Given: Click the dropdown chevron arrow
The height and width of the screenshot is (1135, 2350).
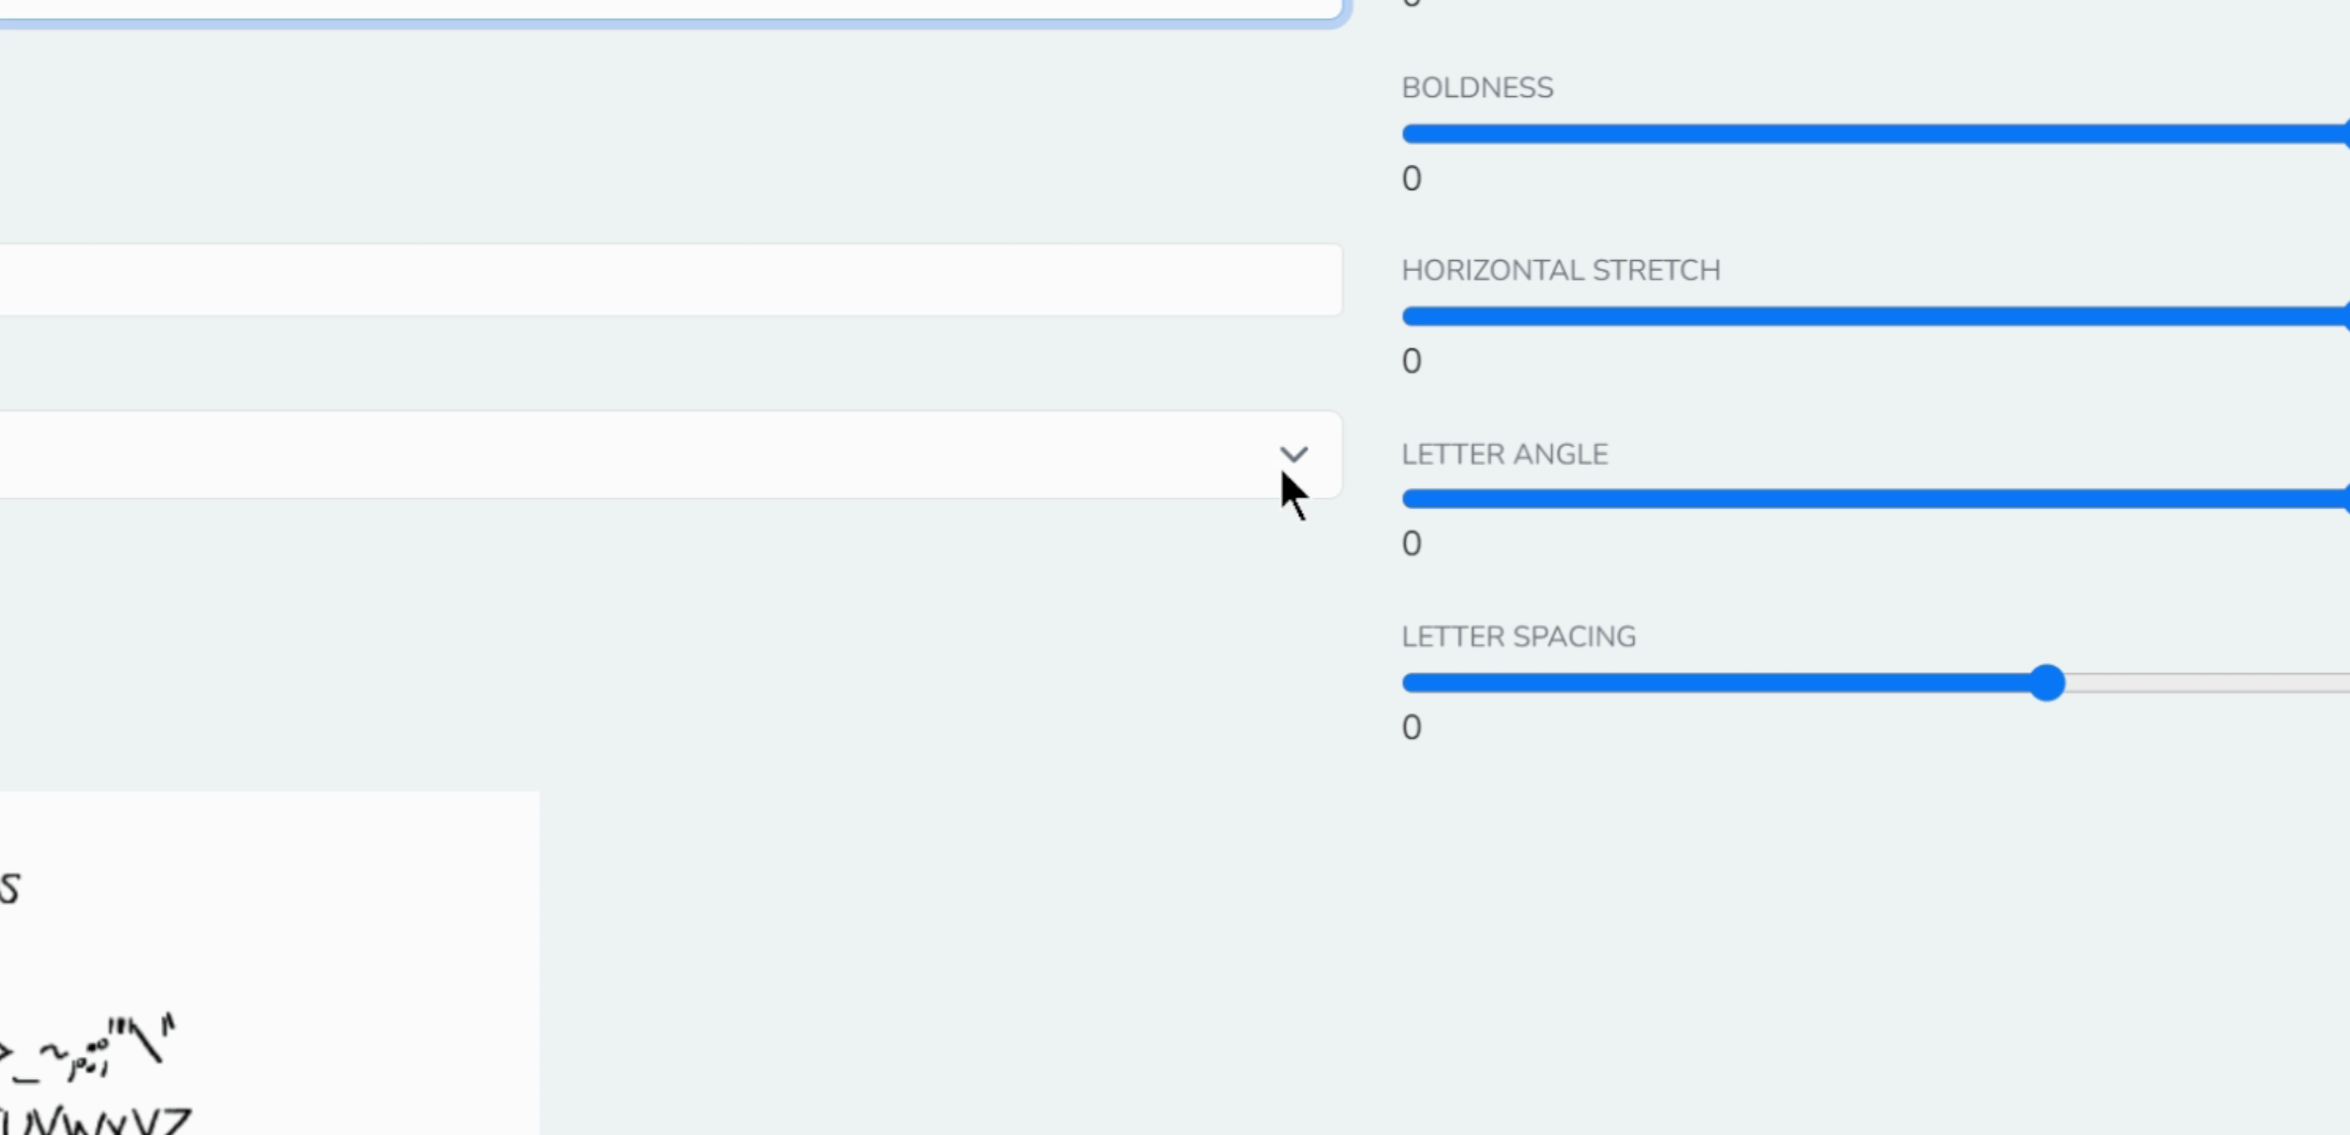Looking at the screenshot, I should tap(1293, 454).
